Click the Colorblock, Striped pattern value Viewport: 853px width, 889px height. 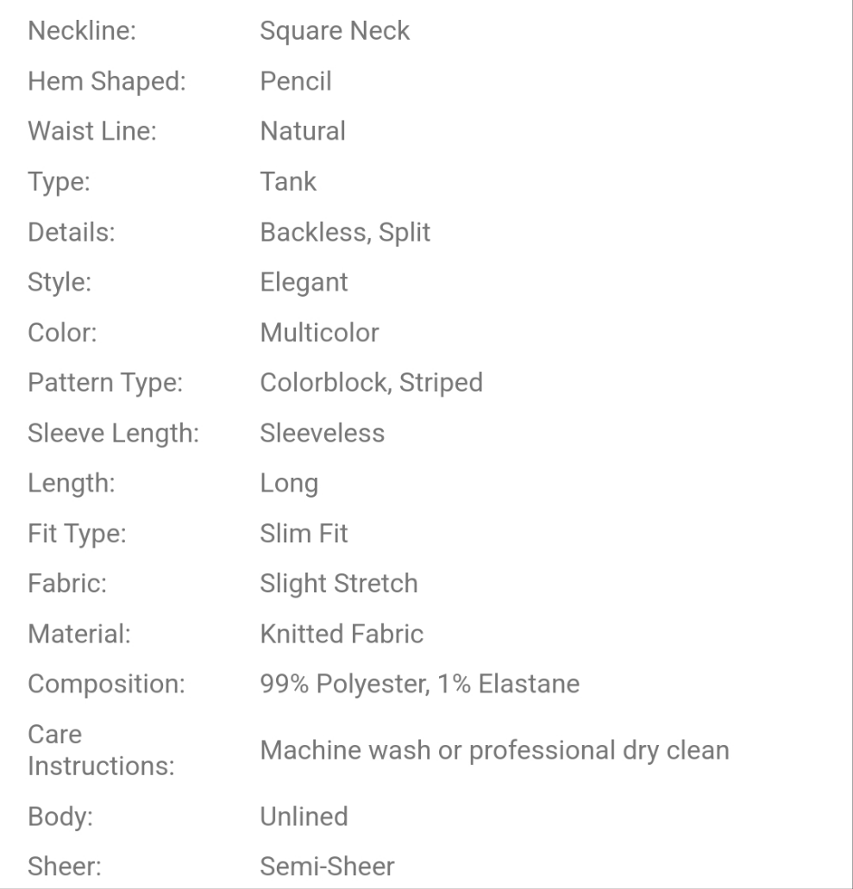click(371, 382)
